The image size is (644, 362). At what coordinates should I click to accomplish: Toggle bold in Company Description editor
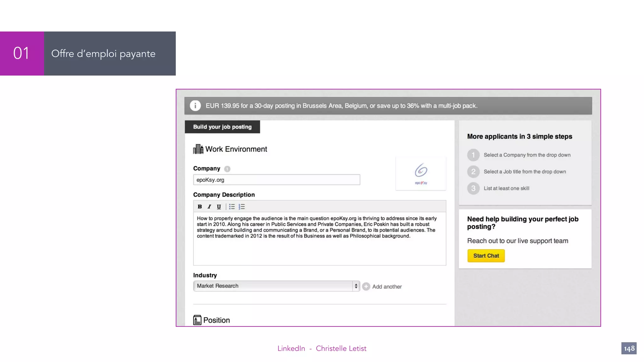click(x=200, y=206)
